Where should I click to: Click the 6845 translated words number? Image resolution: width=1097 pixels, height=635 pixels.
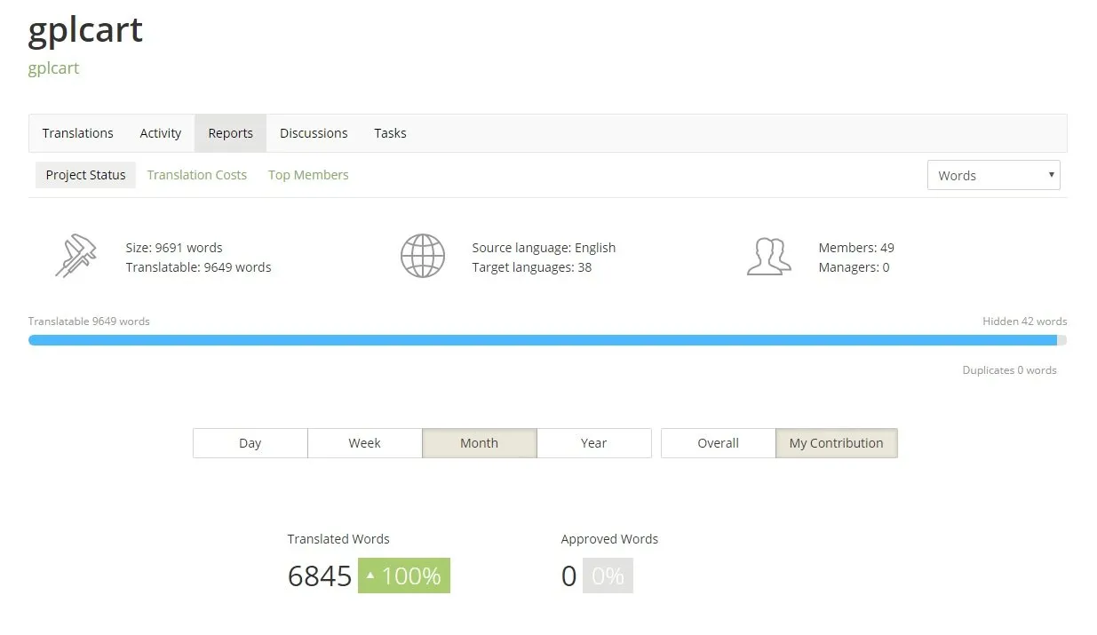click(x=320, y=575)
